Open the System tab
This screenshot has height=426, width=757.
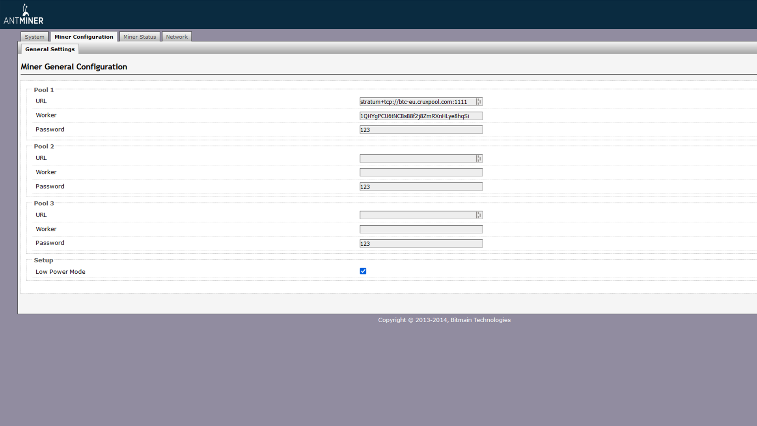35,37
